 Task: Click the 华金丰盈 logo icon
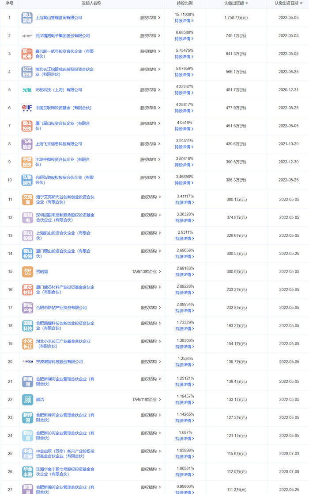pyautogui.click(x=27, y=472)
